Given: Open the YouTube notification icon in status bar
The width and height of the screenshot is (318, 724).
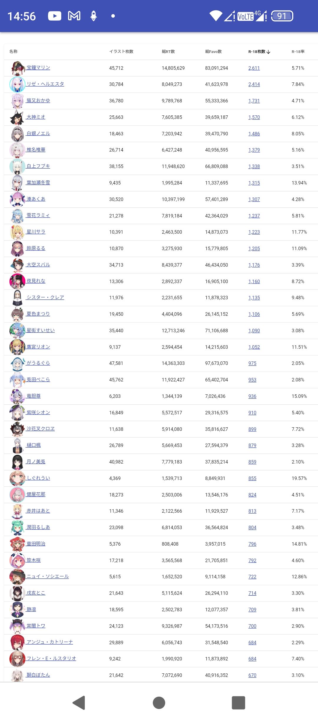Looking at the screenshot, I should point(55,16).
